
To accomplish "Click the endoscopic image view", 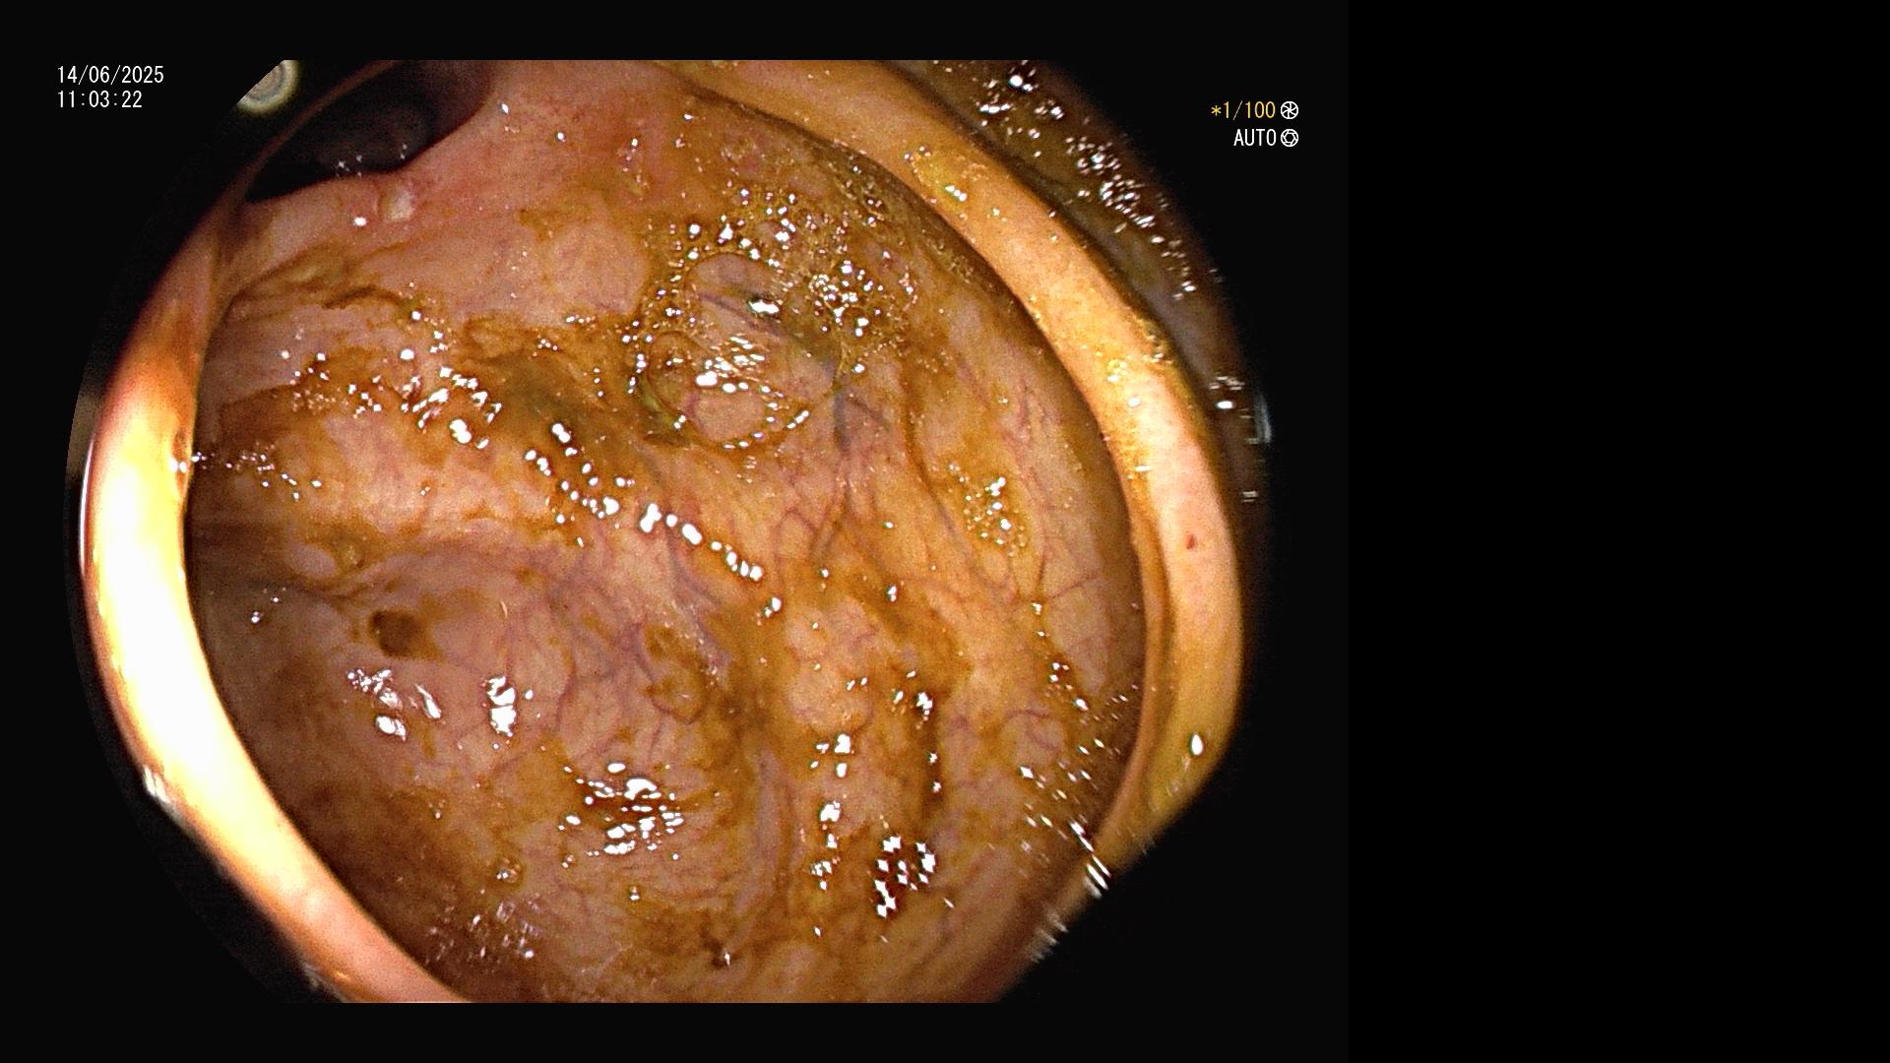I will pyautogui.click(x=669, y=531).
